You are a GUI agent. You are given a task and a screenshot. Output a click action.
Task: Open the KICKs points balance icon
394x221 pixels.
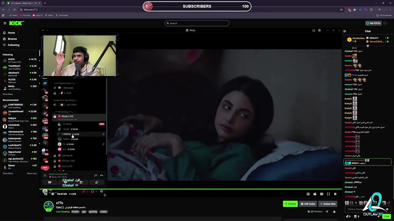[348, 216]
